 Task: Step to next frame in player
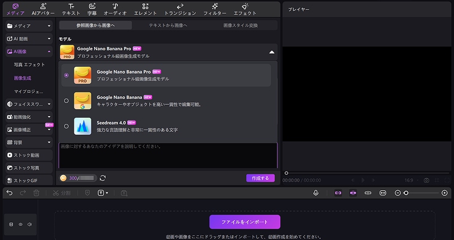[373, 180]
